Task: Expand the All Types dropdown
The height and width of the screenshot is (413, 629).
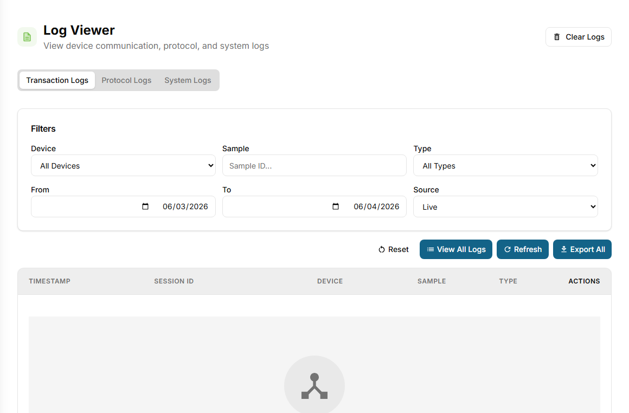Action: coord(505,166)
